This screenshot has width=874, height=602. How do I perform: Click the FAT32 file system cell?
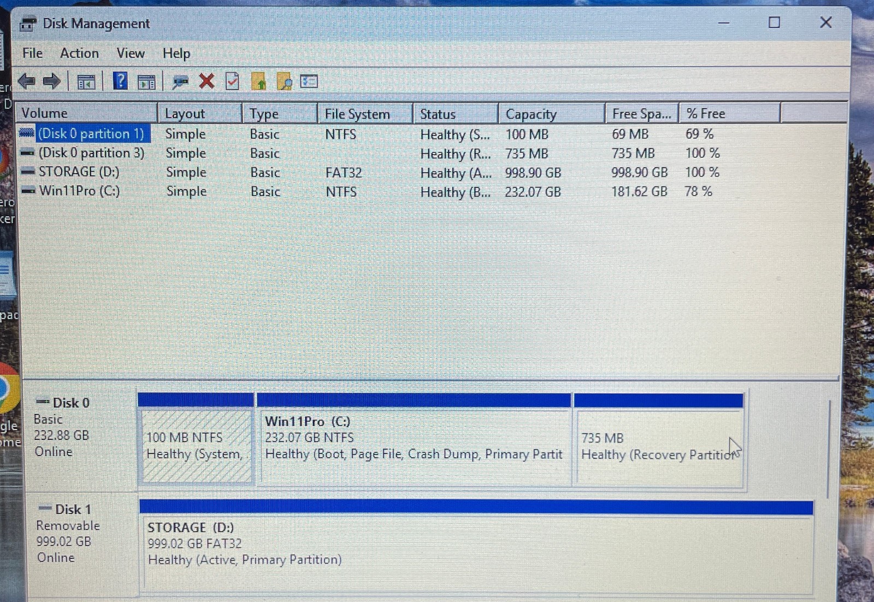point(344,173)
